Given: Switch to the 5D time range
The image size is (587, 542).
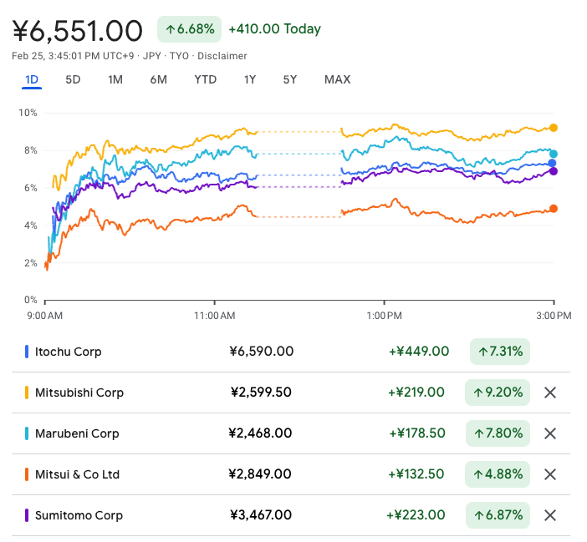Looking at the screenshot, I should coord(73,79).
